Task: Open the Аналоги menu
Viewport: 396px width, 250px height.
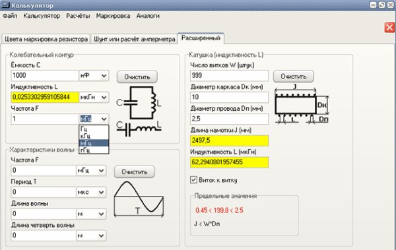Action: [x=148, y=16]
